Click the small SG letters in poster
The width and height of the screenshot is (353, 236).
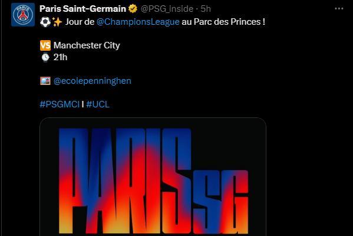[220, 202]
